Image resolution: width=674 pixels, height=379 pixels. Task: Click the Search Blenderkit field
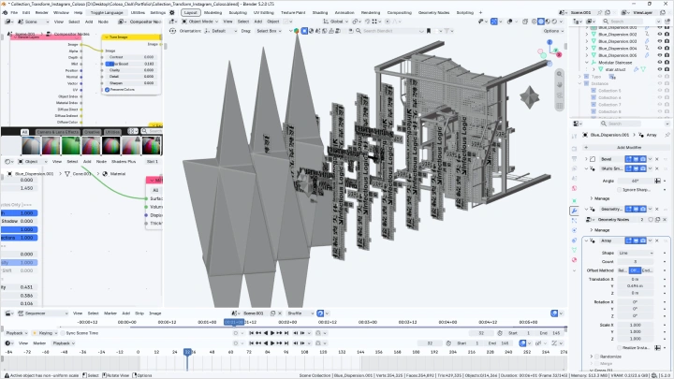coord(393,31)
